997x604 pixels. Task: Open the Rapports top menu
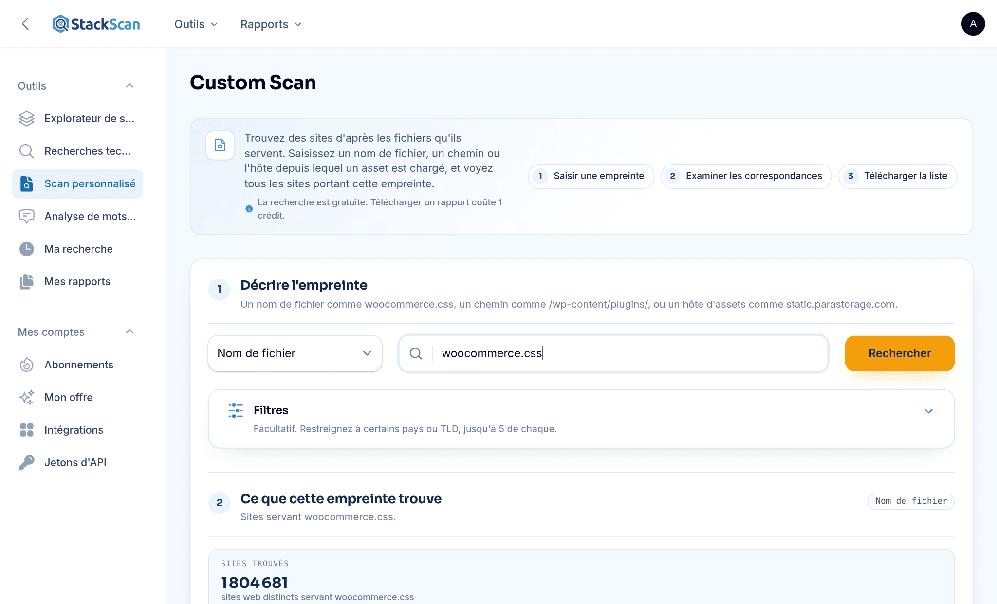coord(271,24)
